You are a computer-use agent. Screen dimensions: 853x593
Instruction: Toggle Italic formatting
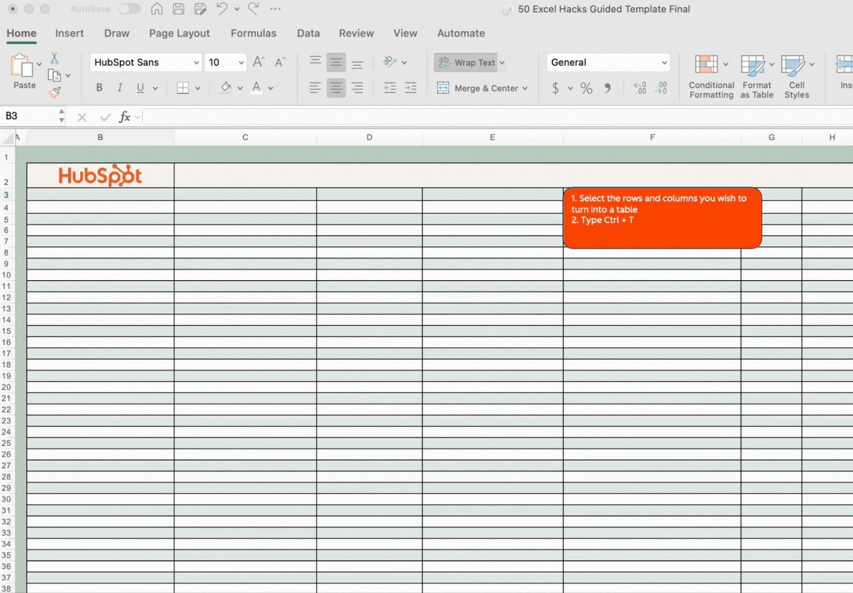[119, 88]
